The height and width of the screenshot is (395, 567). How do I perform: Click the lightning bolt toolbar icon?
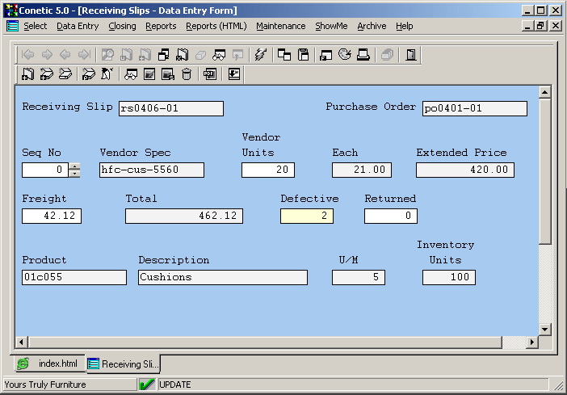click(x=259, y=55)
